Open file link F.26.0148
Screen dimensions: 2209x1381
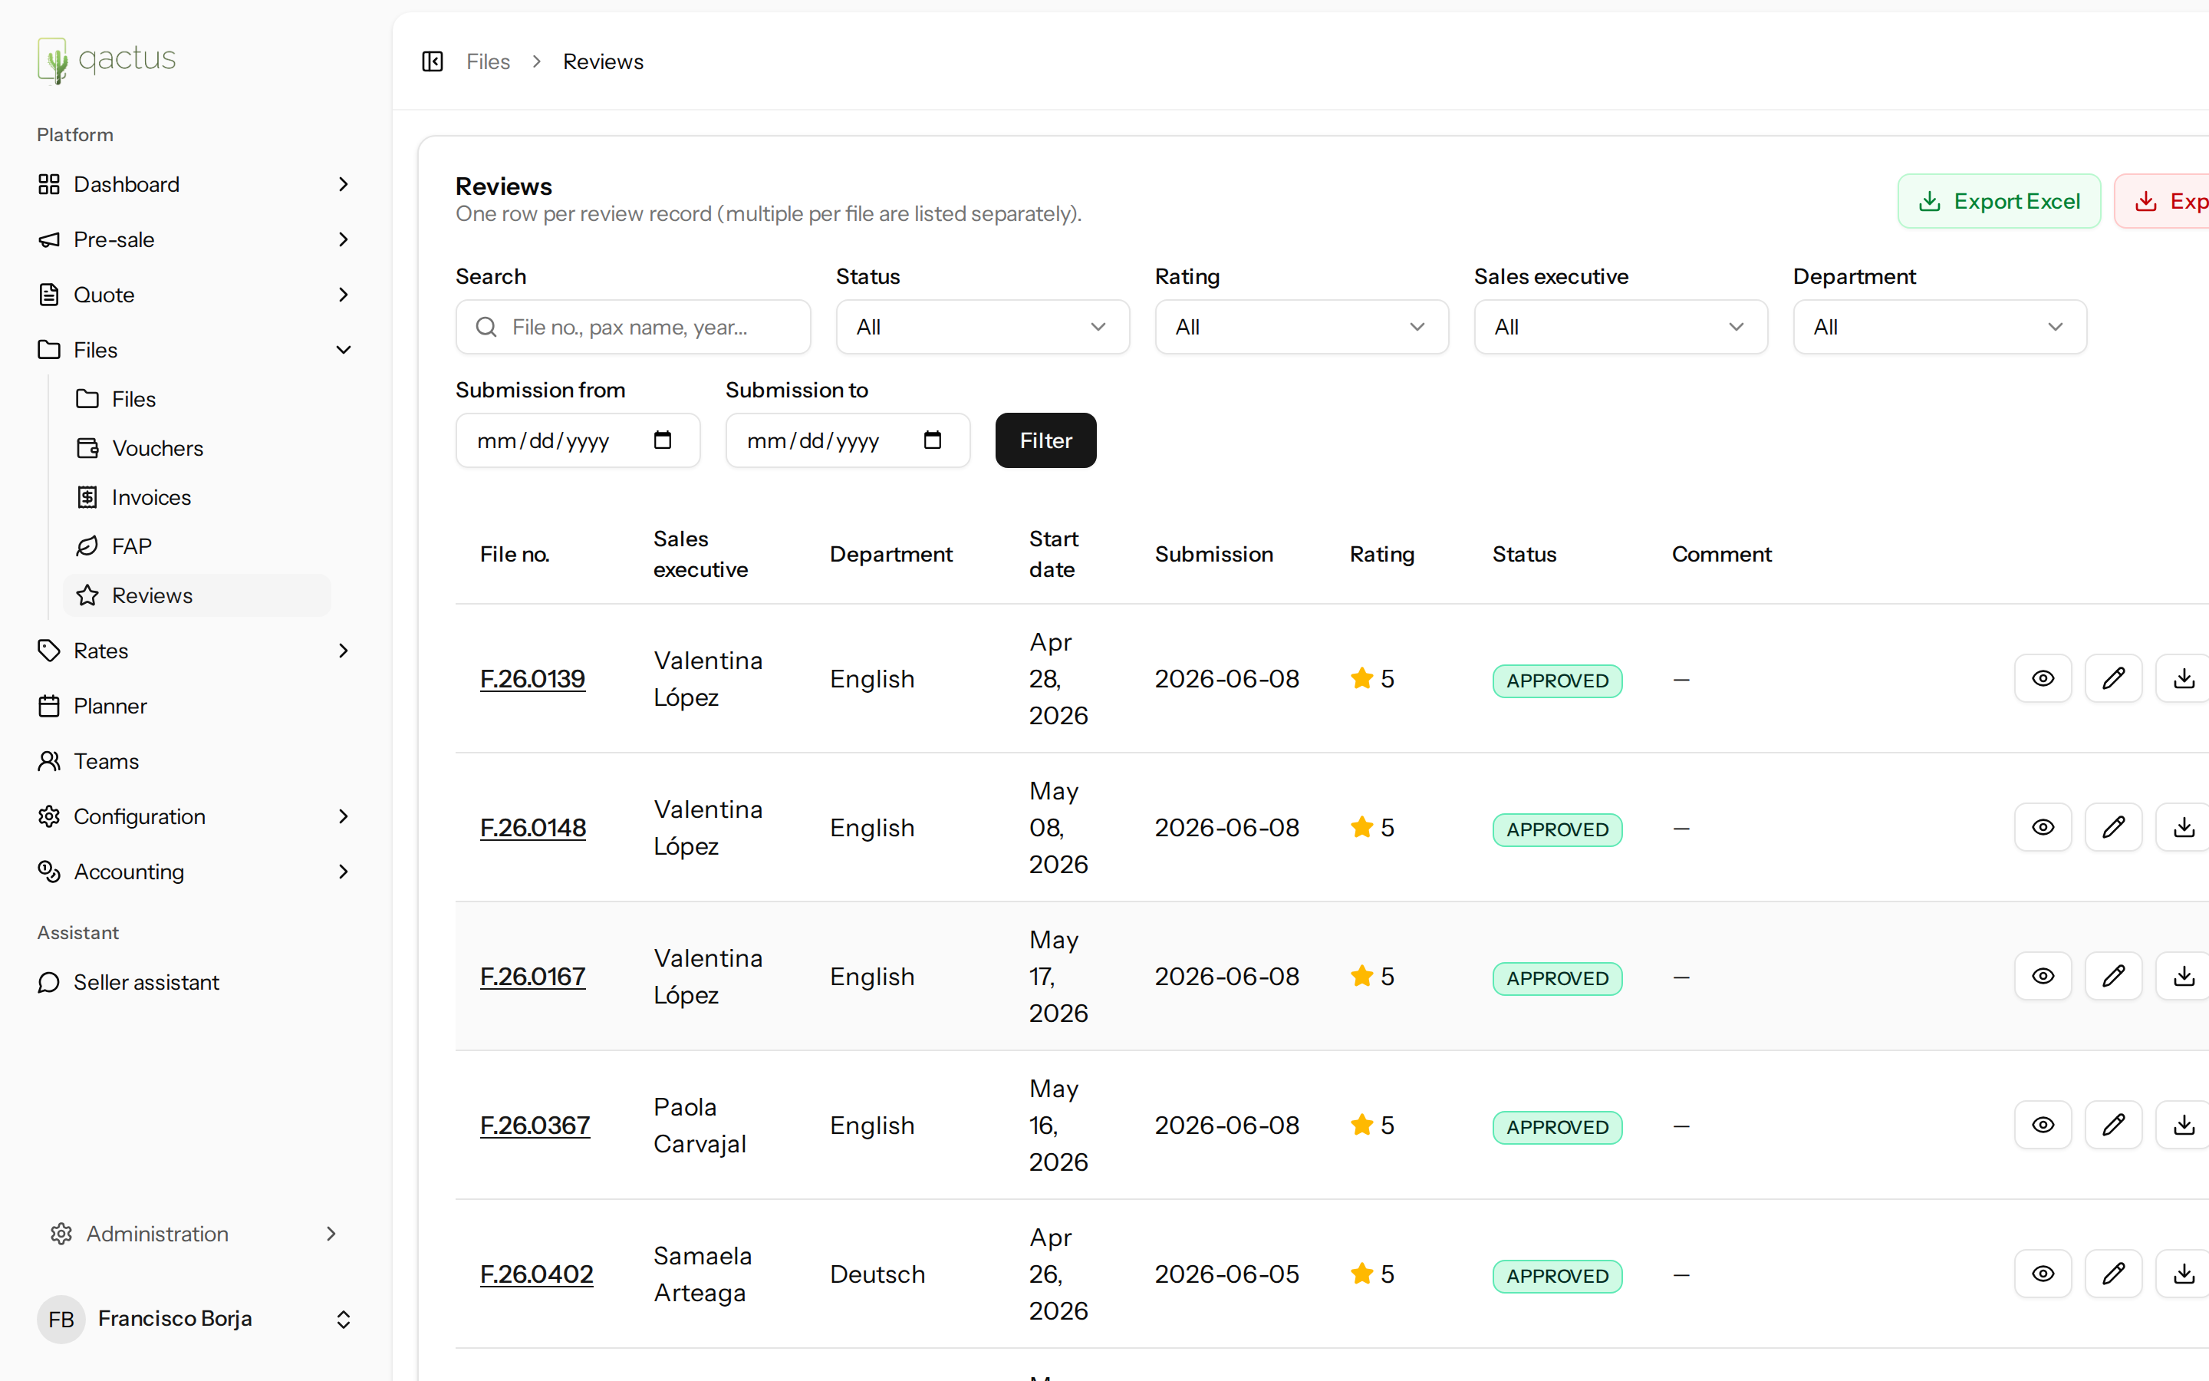click(533, 828)
